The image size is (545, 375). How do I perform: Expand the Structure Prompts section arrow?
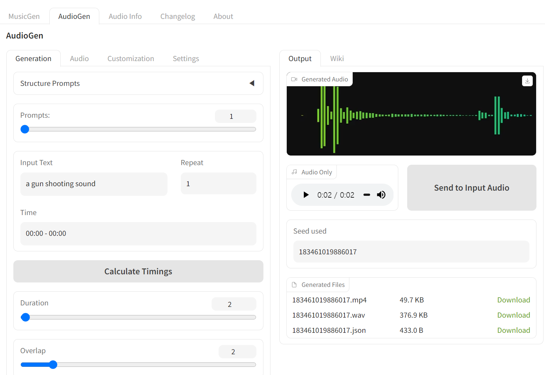click(252, 83)
